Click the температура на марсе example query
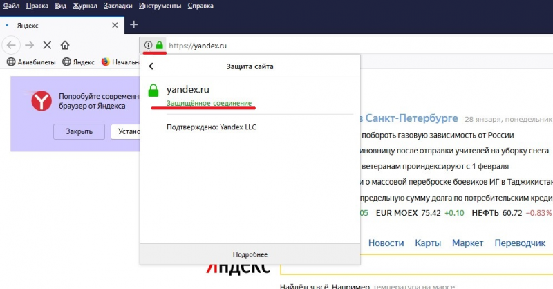 [413, 286]
